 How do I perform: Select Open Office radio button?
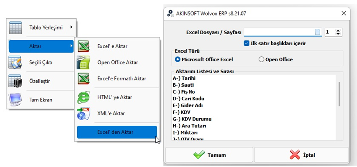(x=261, y=59)
